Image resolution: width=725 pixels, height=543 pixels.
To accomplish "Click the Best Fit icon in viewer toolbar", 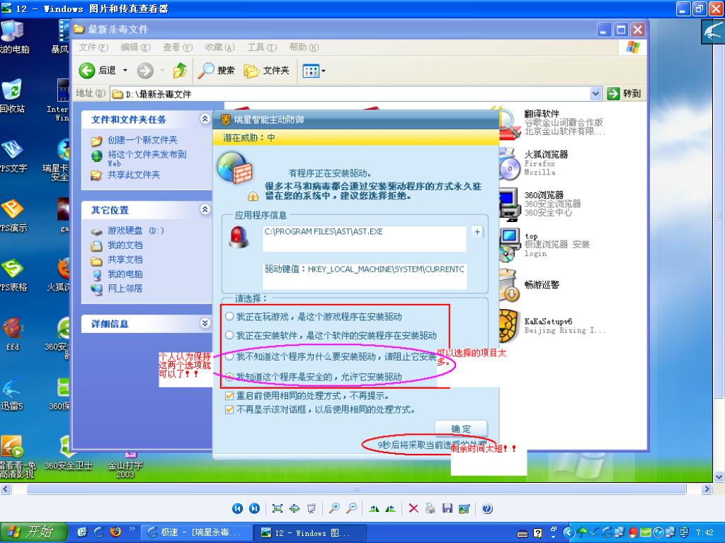I will (x=278, y=508).
